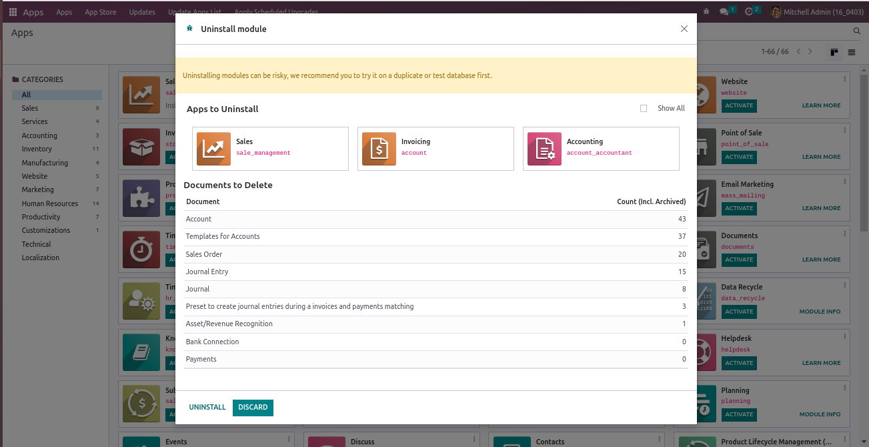This screenshot has width=869, height=447.
Task: Switch to list view
Action: tap(852, 52)
